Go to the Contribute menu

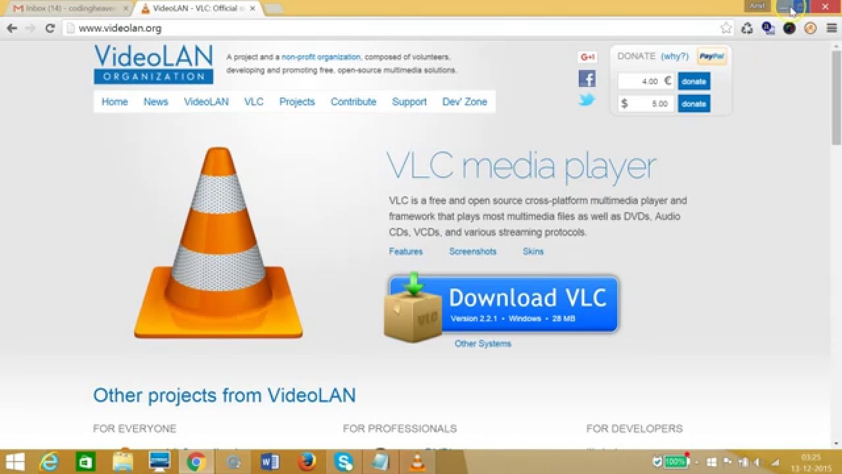(x=354, y=101)
